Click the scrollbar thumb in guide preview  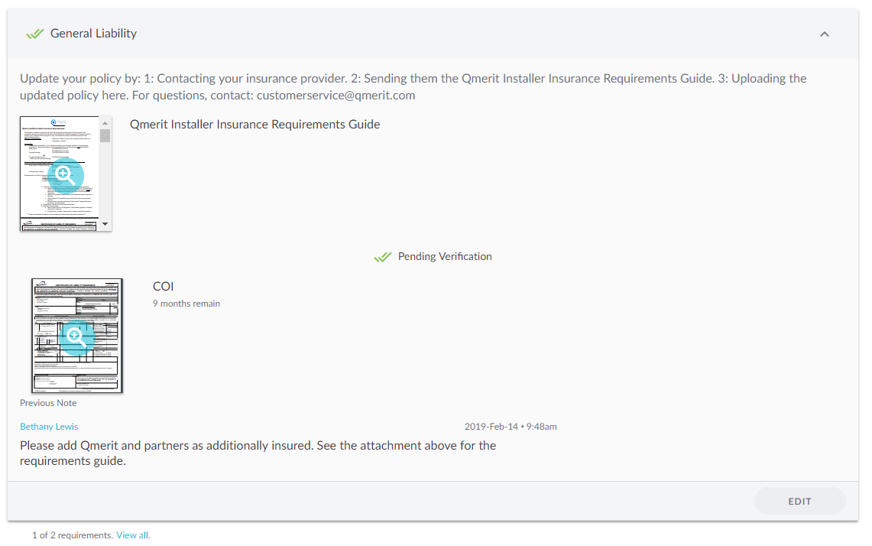(x=105, y=136)
